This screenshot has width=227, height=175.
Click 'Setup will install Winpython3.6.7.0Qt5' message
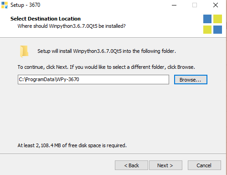(107, 51)
